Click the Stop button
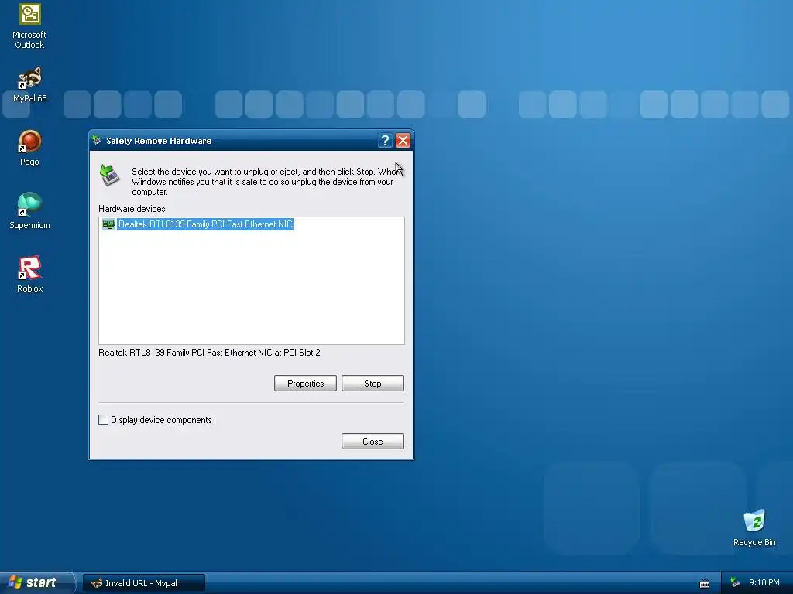 tap(372, 384)
